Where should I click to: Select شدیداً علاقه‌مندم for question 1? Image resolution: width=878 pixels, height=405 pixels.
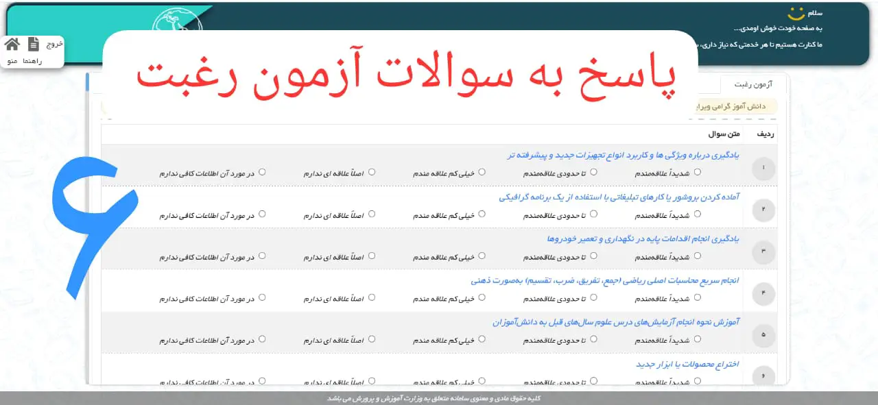697,173
